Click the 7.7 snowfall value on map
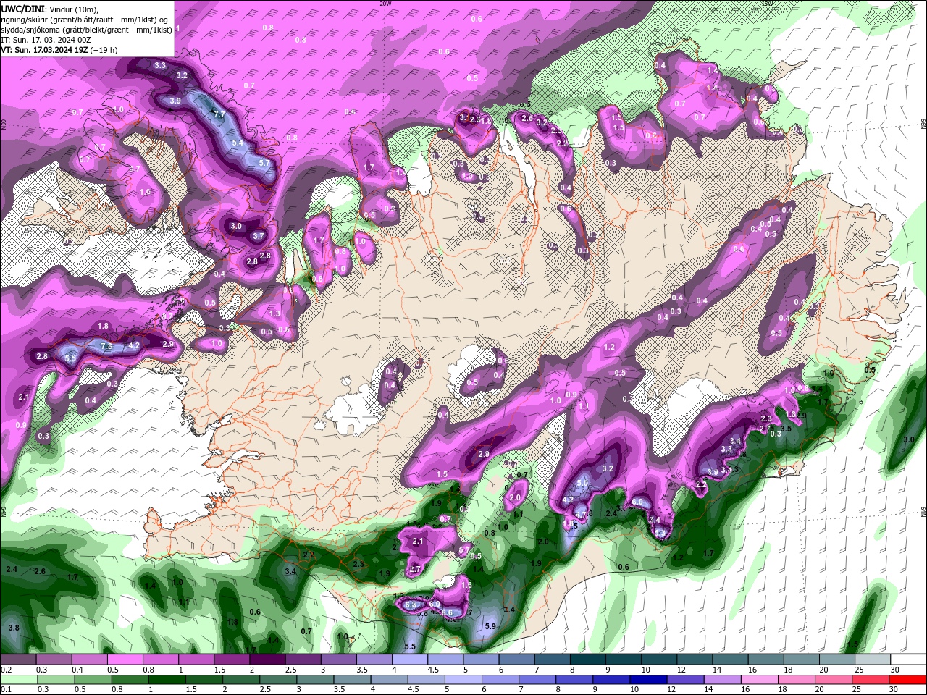The width and height of the screenshot is (927, 695). [219, 115]
